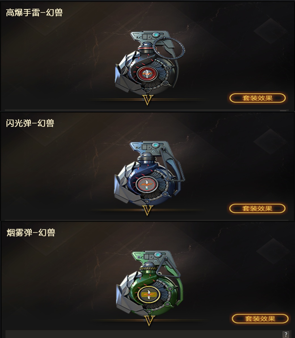Open 套装效果 in the 闪光弹-幻兽 panel

click(257, 208)
